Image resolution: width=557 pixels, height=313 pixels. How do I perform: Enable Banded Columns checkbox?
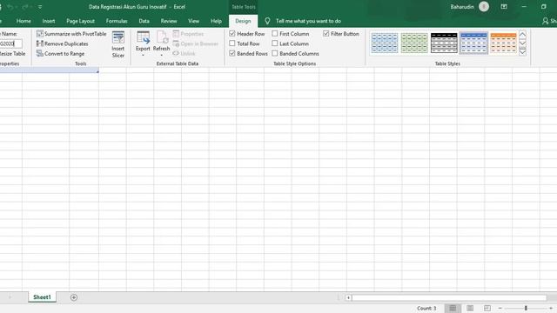coord(275,53)
